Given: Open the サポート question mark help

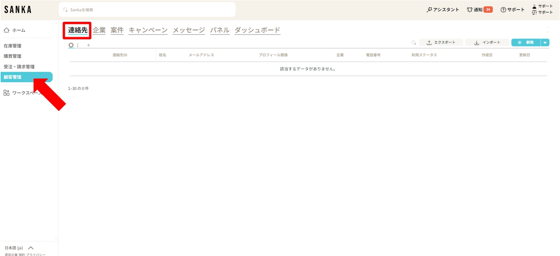Looking at the screenshot, I should 513,10.
